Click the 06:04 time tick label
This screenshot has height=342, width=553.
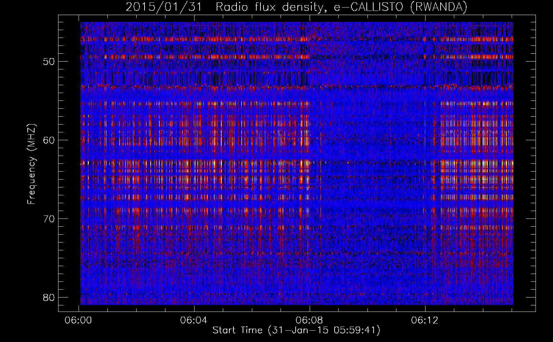click(x=194, y=320)
